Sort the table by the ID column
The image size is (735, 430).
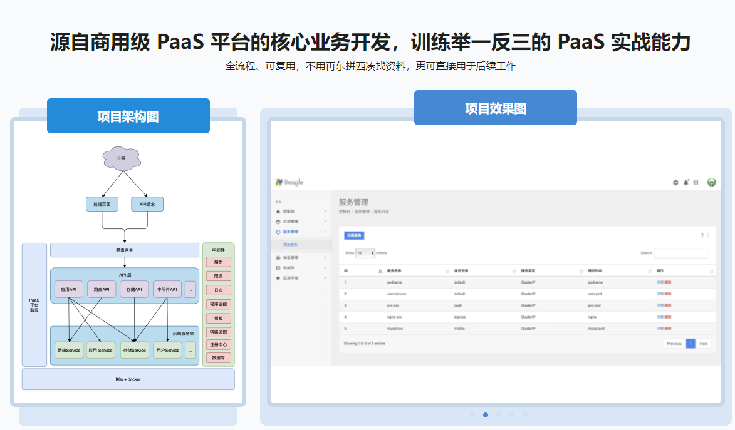[x=380, y=271]
